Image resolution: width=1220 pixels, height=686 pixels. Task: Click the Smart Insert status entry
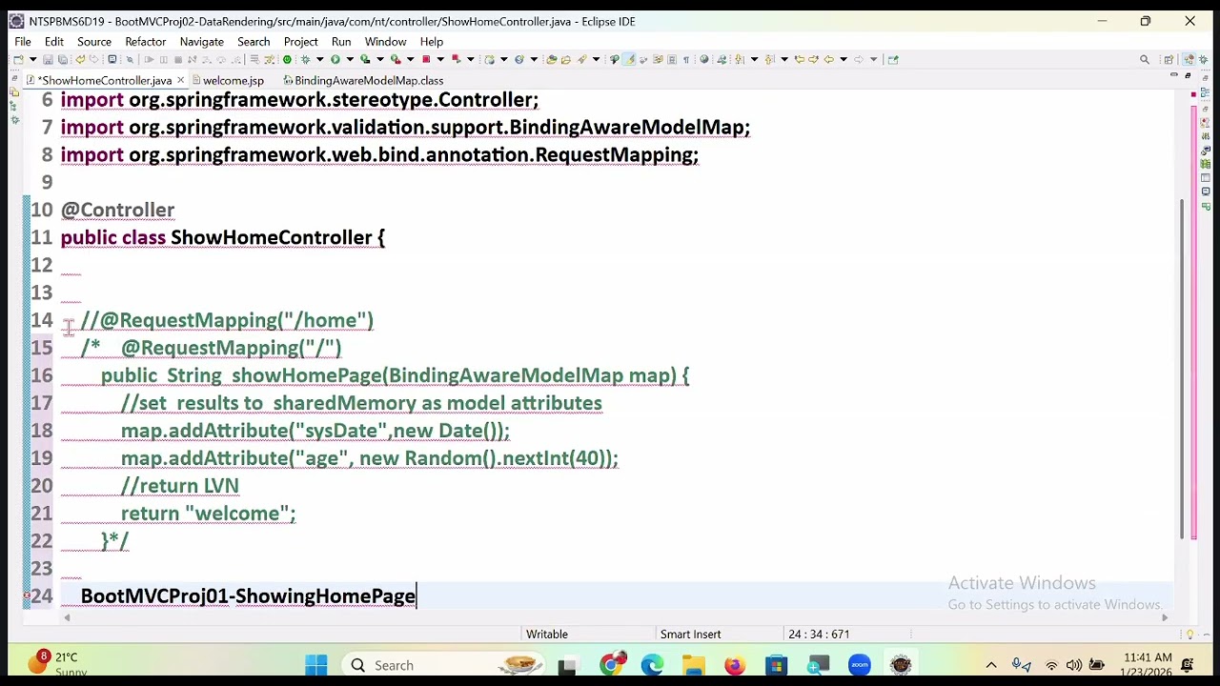[x=690, y=635]
